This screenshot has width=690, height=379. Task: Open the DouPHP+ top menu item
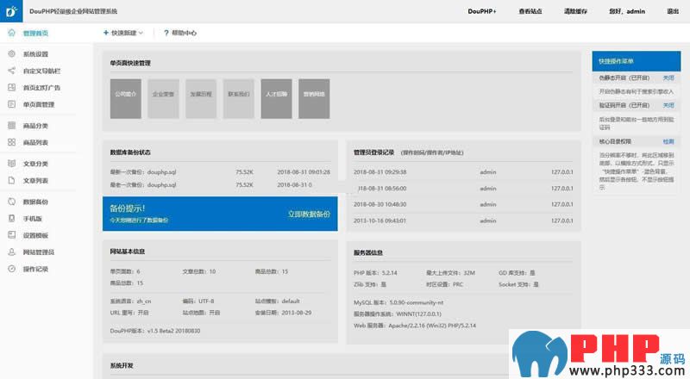[x=482, y=11]
